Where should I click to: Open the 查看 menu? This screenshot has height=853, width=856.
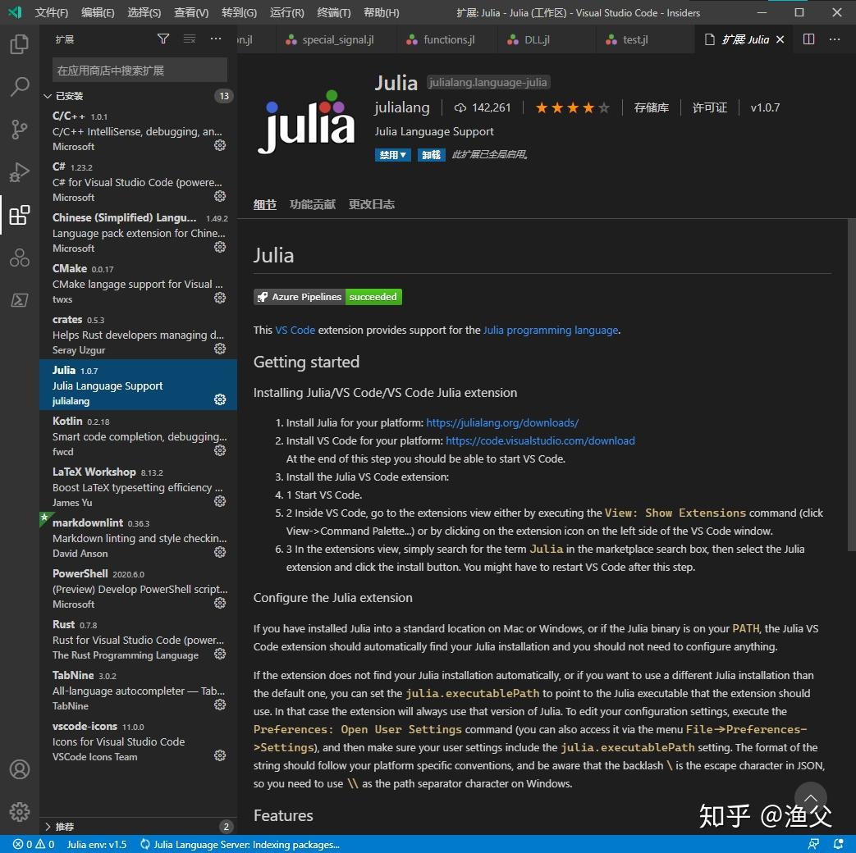click(190, 12)
